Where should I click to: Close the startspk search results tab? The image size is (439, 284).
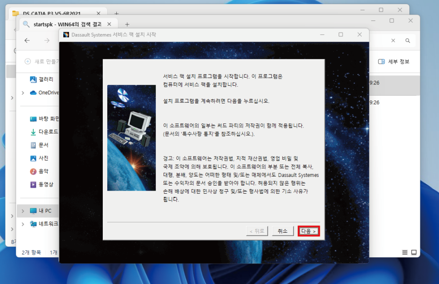tap(109, 24)
